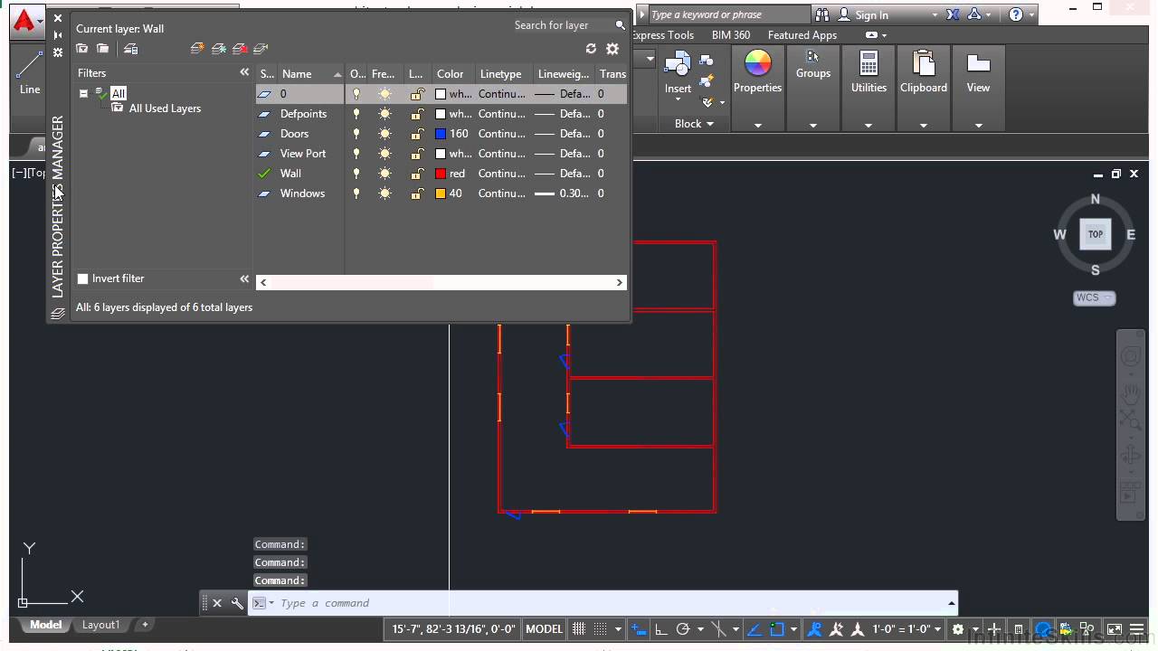The height and width of the screenshot is (651, 1158).
Task: Click Delete Layer icon
Action: pyautogui.click(x=240, y=49)
